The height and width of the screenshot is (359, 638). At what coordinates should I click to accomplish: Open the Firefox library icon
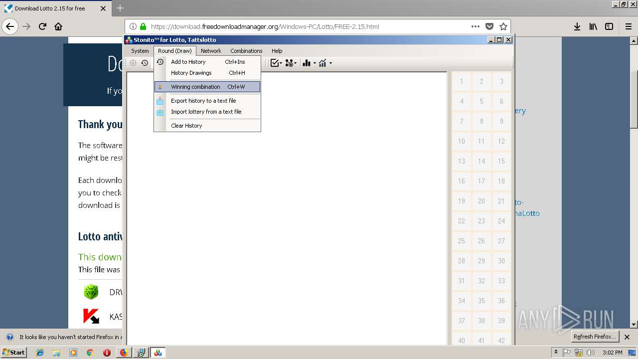[x=593, y=26]
